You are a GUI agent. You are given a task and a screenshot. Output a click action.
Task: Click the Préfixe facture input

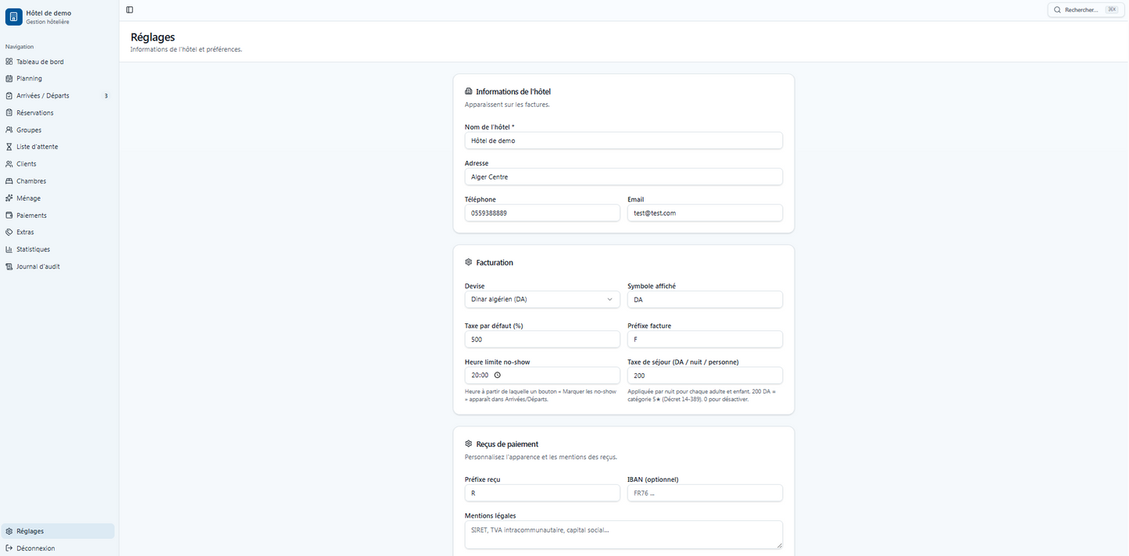[x=705, y=340]
